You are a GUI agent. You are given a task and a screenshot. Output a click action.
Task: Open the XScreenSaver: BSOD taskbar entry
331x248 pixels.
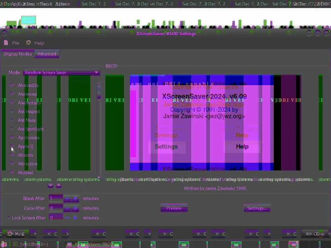point(93,244)
